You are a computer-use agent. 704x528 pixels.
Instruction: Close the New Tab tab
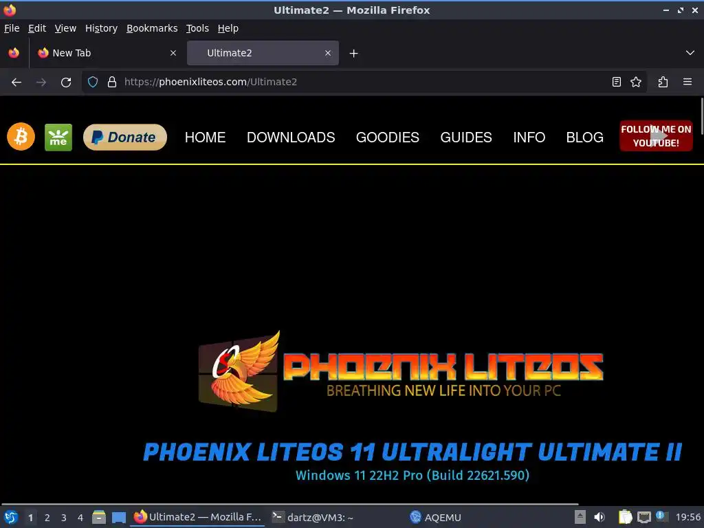tap(173, 53)
